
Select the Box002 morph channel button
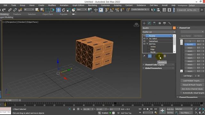(x=190, y=44)
